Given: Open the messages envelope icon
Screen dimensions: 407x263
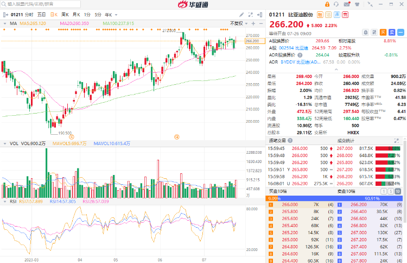Looking at the screenshot, I should (x=347, y=4).
